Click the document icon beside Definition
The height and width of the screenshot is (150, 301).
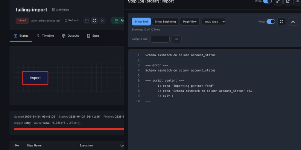point(53,10)
